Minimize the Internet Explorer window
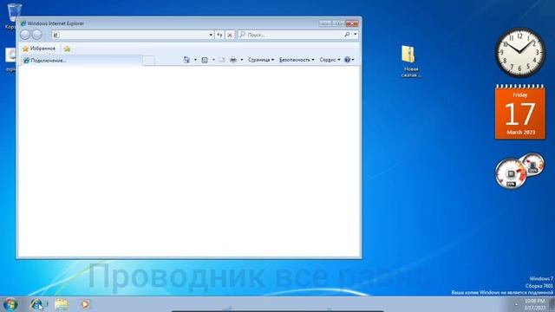The image size is (555, 312). pyautogui.click(x=325, y=23)
